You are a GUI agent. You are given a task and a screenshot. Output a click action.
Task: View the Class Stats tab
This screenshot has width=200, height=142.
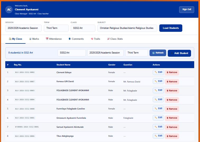click(115, 39)
